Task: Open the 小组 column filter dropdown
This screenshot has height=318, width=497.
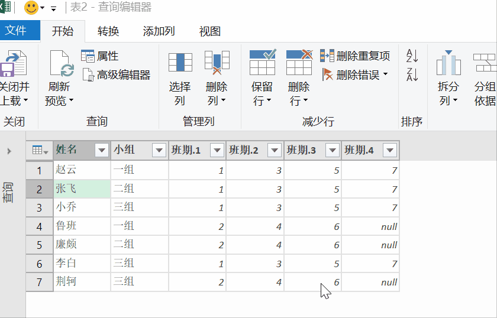Action: (159, 150)
